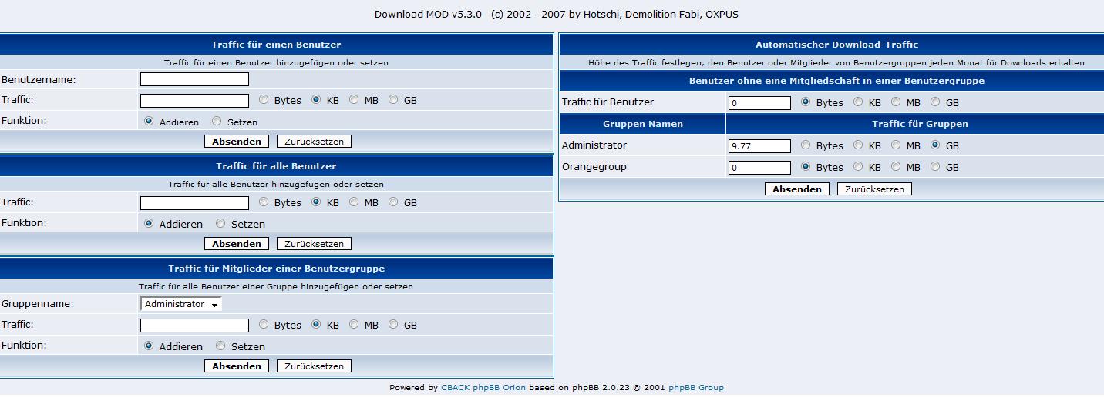Click the Administrator traffic value field
The image size is (1104, 404).
pyautogui.click(x=759, y=146)
